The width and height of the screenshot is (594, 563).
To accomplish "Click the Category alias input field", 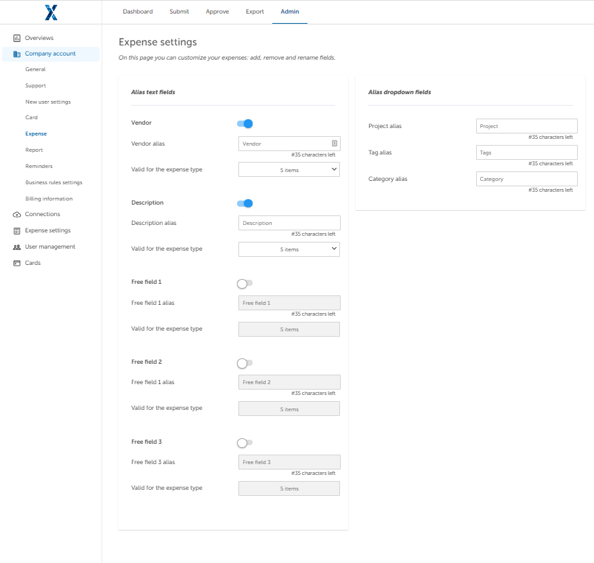I will click(526, 179).
